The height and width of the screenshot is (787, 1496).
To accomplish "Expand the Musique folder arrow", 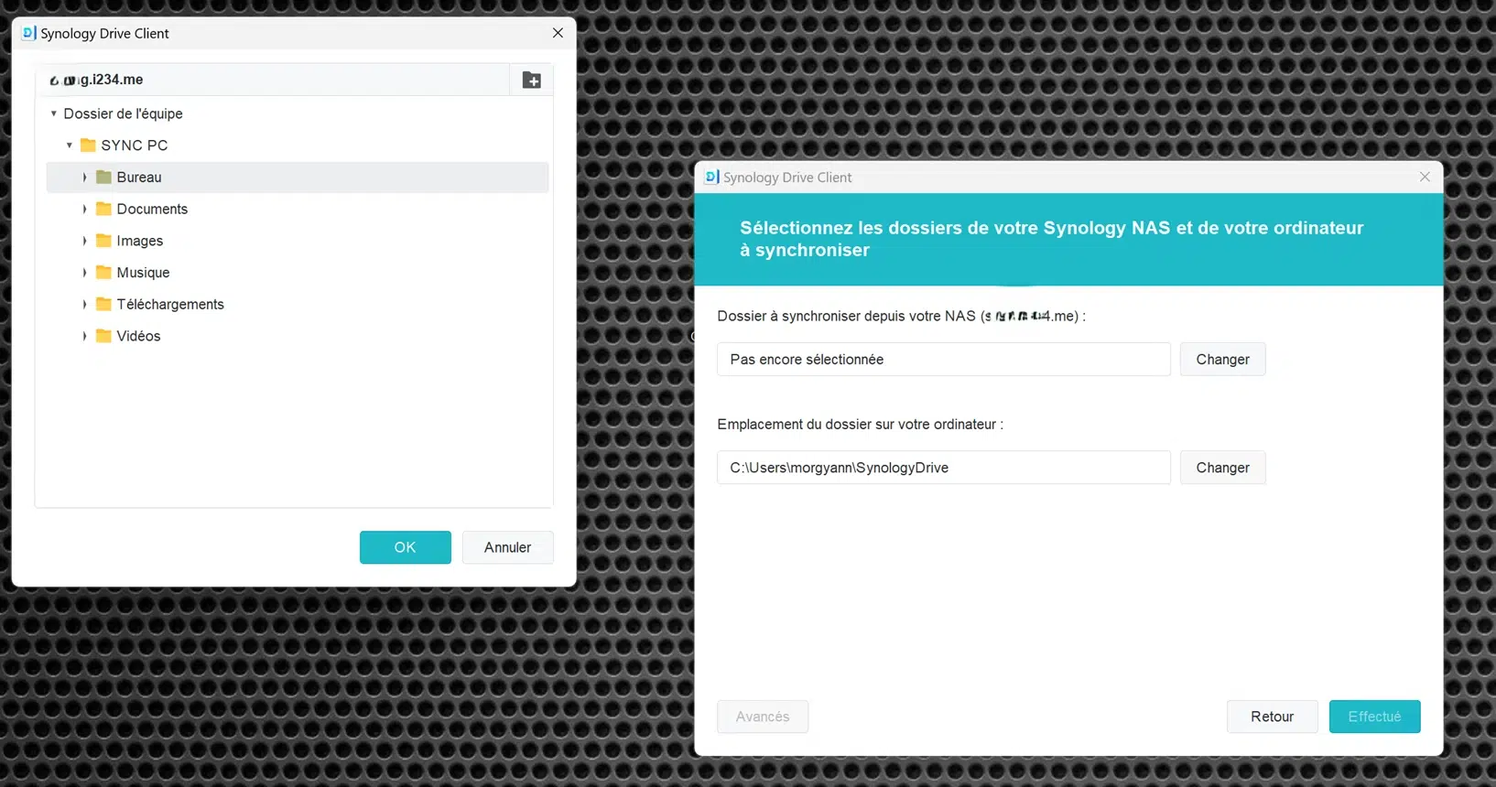I will point(84,273).
